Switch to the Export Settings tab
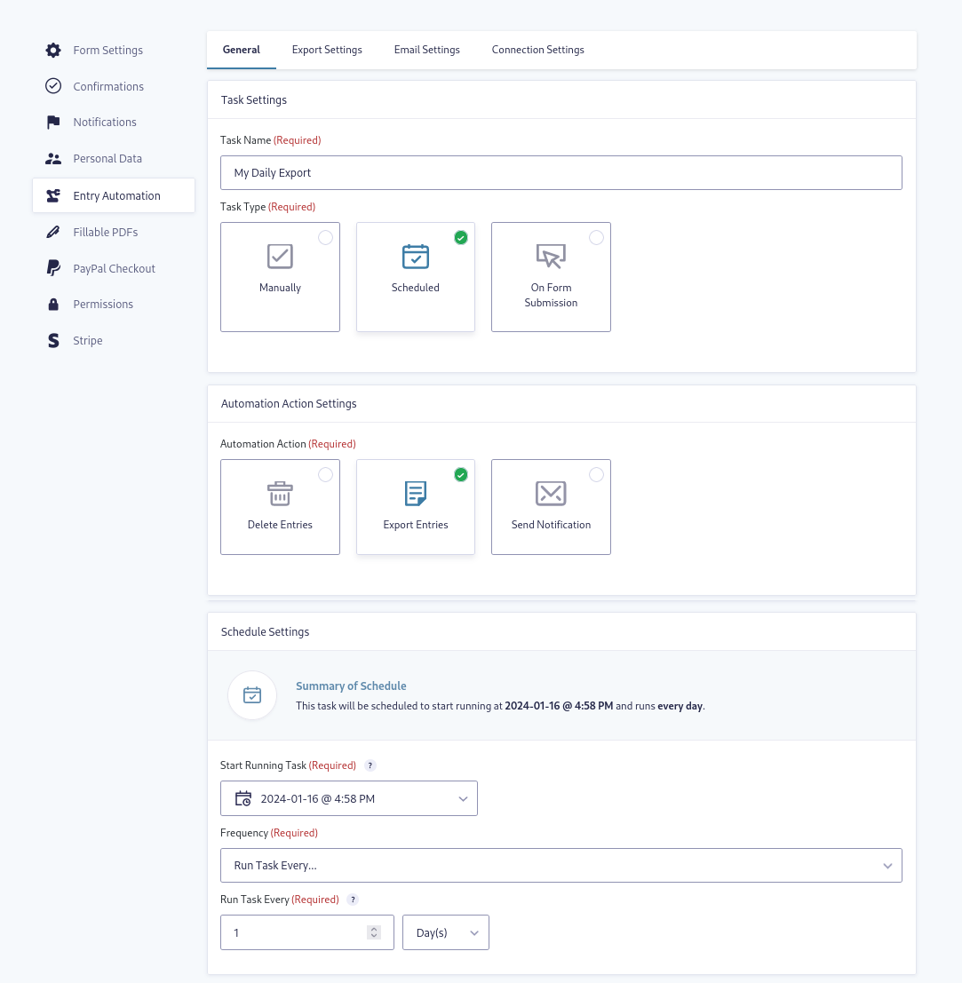 pyautogui.click(x=327, y=50)
